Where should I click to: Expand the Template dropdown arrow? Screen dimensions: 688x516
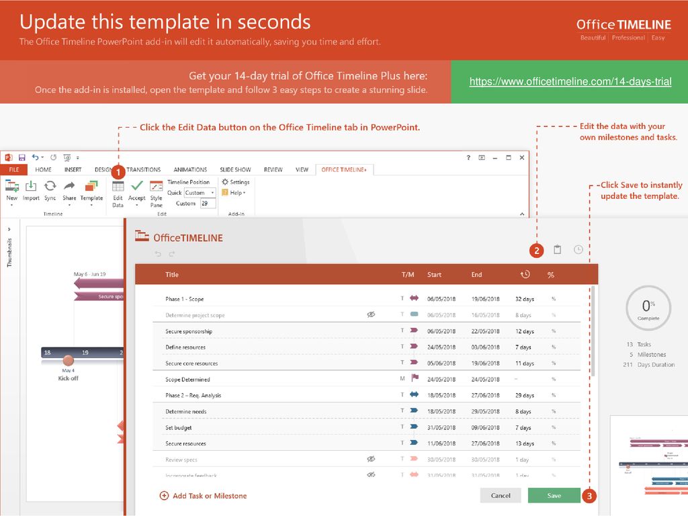91,205
